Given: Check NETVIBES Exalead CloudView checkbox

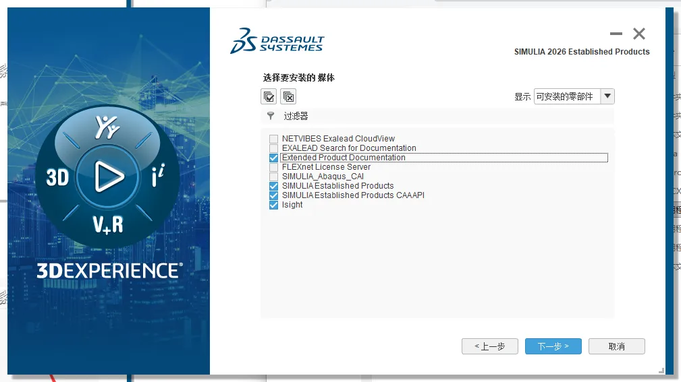Looking at the screenshot, I should pyautogui.click(x=273, y=139).
